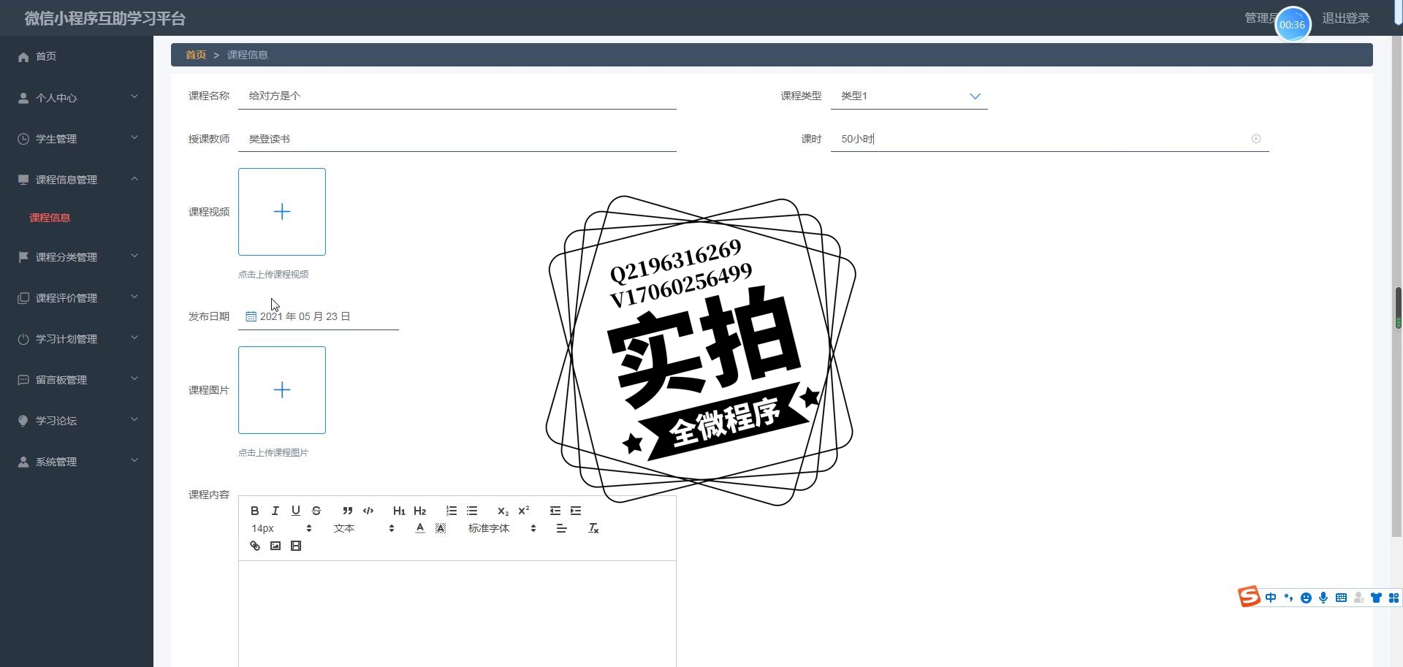The image size is (1403, 667).
Task: Expand the 学习计划管理 sidebar menu
Action: 77,338
